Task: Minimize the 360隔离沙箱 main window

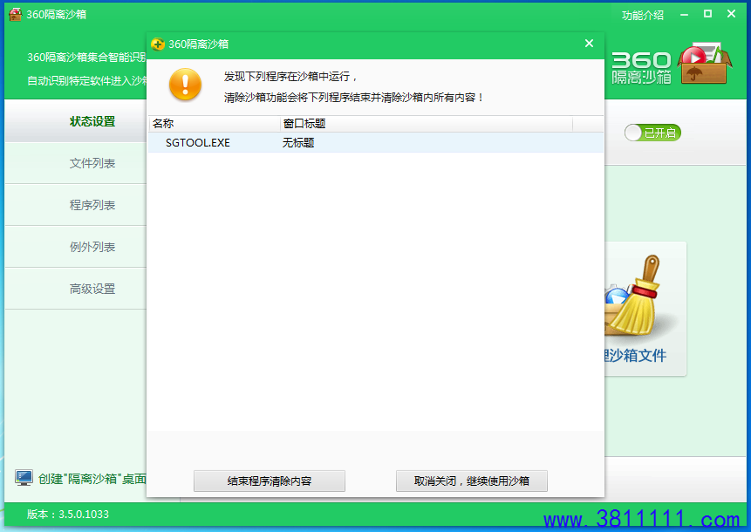Action: [684, 15]
